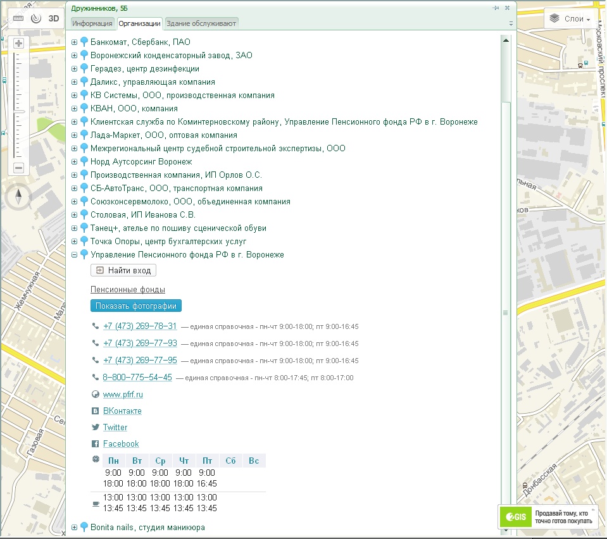The height and width of the screenshot is (539, 607).
Task: Expand Банкомат, Сбербанк, ПАО entry
Action: click(x=74, y=42)
